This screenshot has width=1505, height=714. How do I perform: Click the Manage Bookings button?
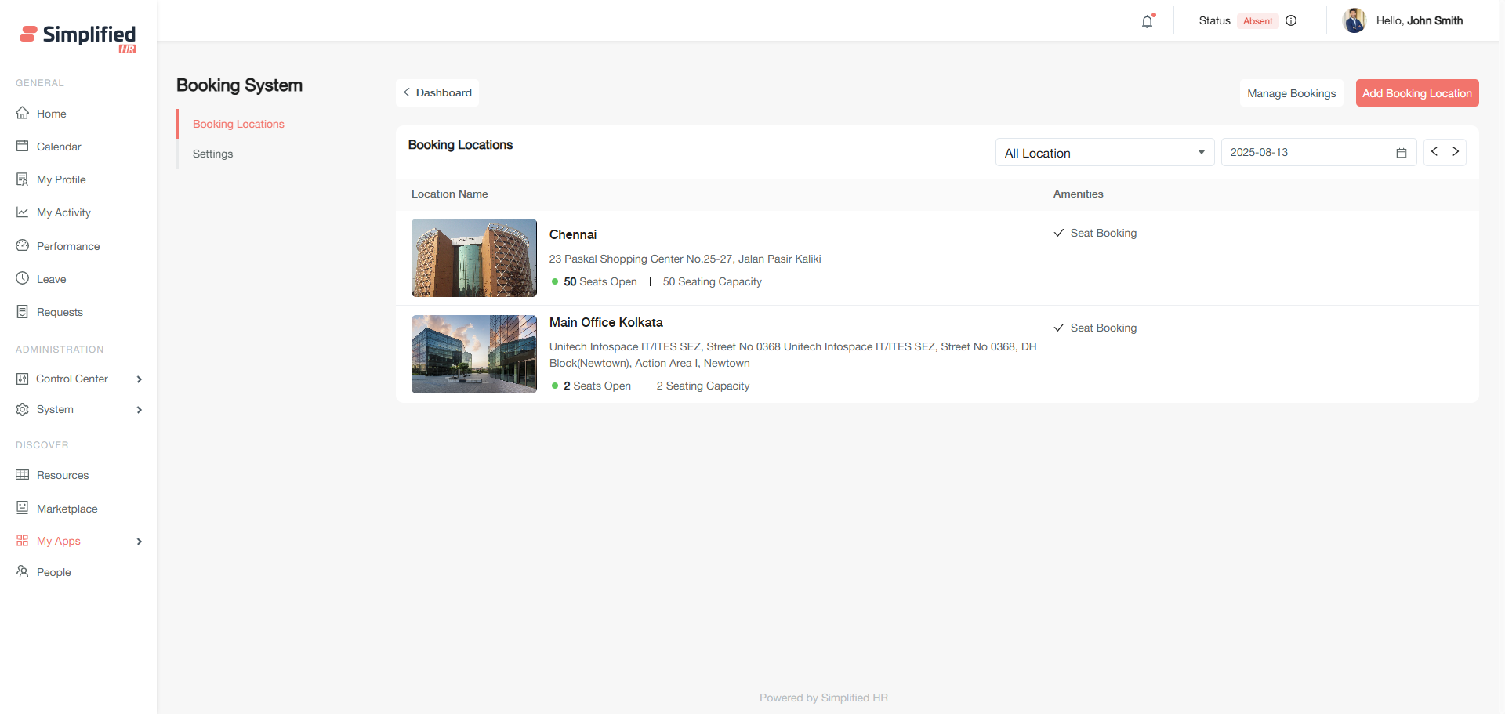point(1291,93)
